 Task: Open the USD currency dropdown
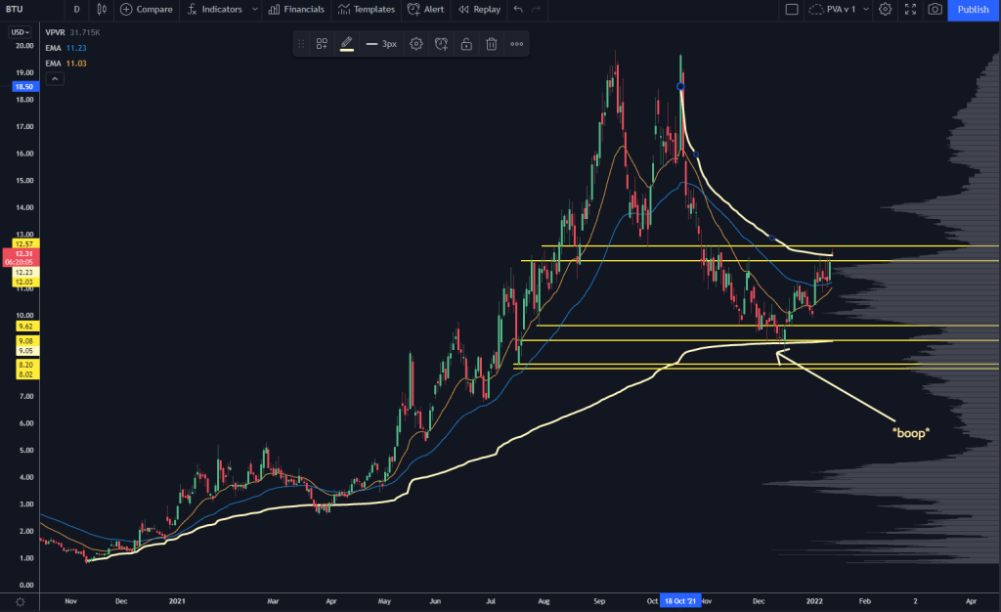coord(20,32)
